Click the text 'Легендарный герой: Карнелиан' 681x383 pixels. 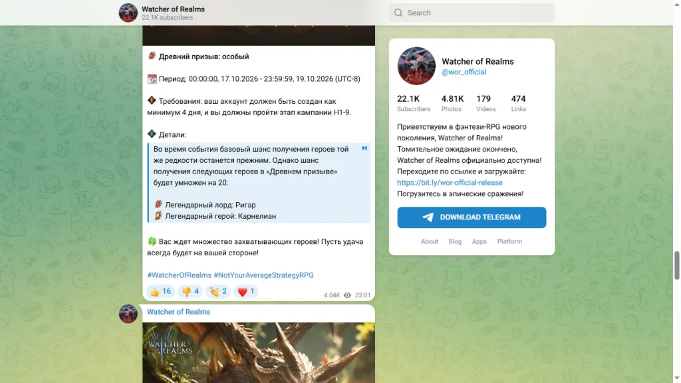pos(220,216)
